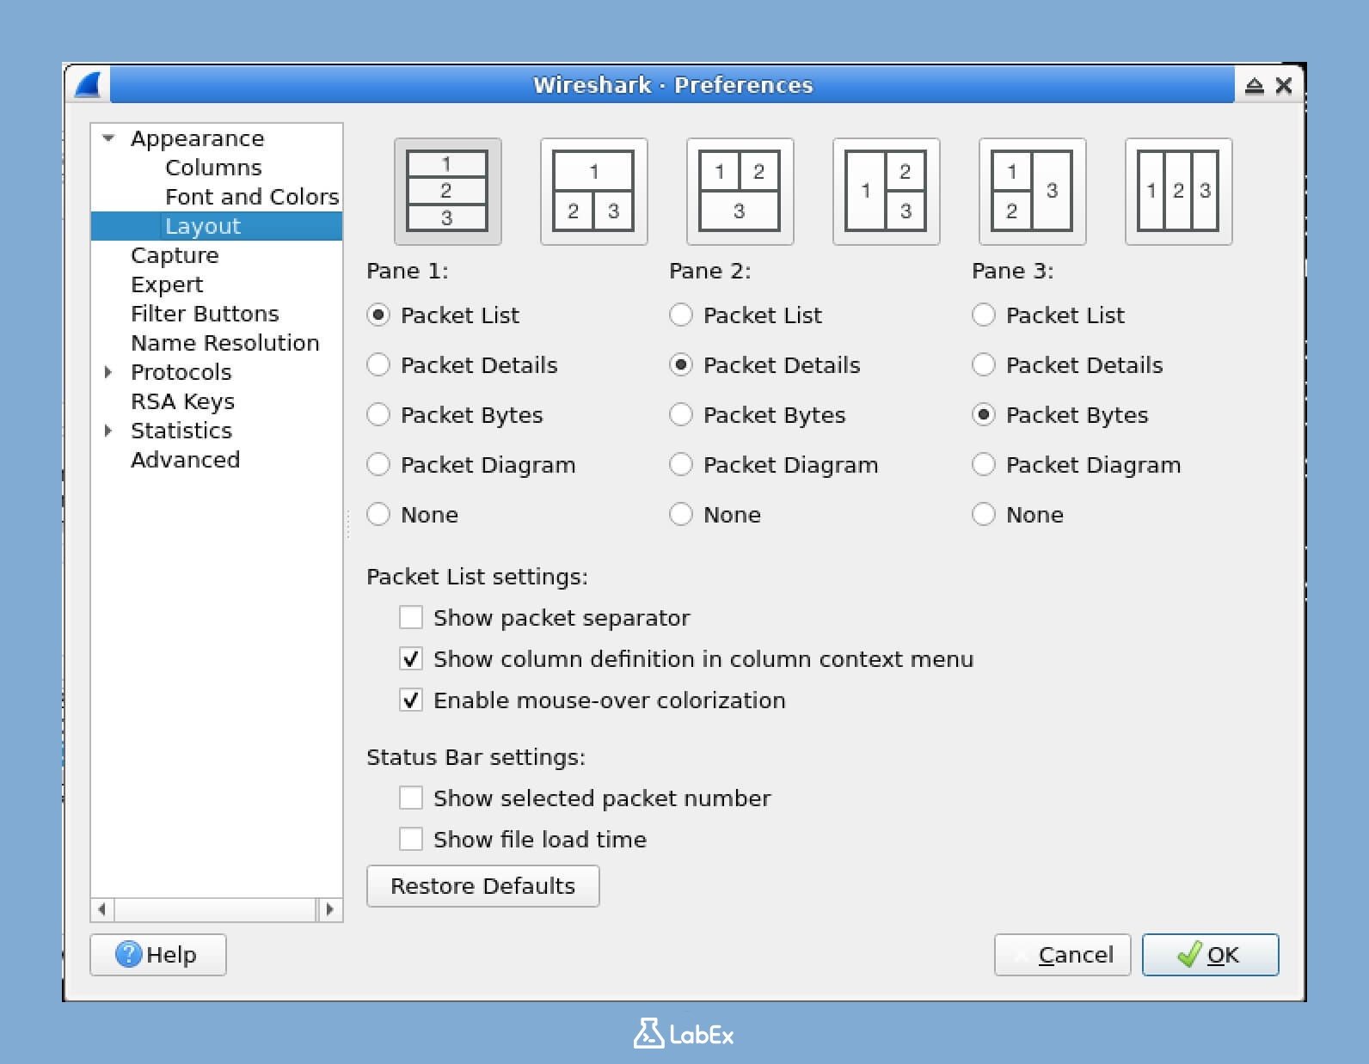Set Pane 3 to Packet Details

click(1067, 365)
